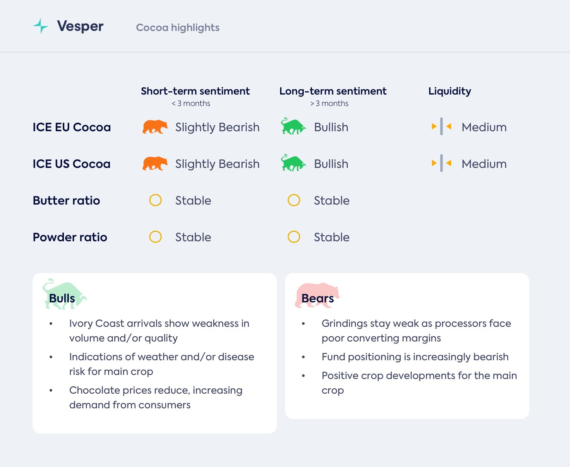570x467 pixels.
Task: Click the orange bear icon for ICE US Cocoa
Action: (x=155, y=164)
